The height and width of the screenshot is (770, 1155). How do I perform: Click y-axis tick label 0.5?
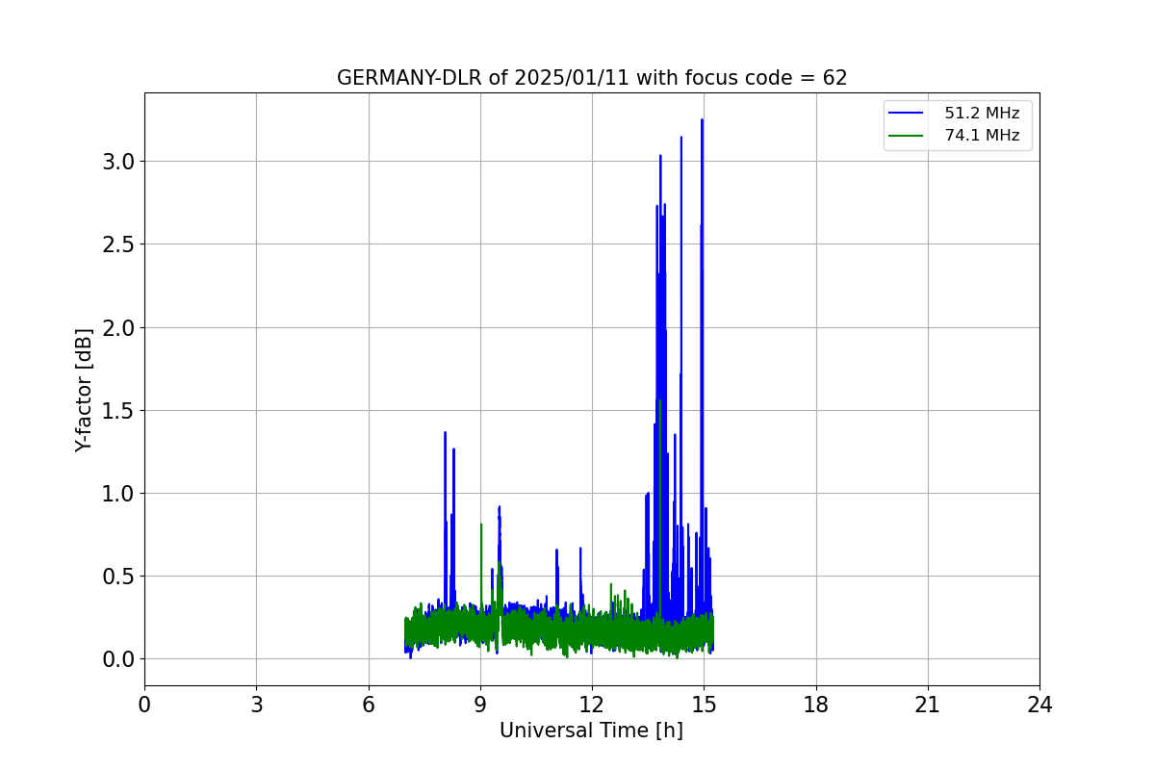click(x=118, y=577)
